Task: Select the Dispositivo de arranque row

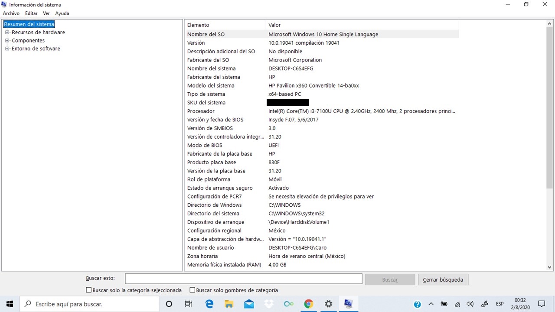Action: pyautogui.click(x=322, y=222)
